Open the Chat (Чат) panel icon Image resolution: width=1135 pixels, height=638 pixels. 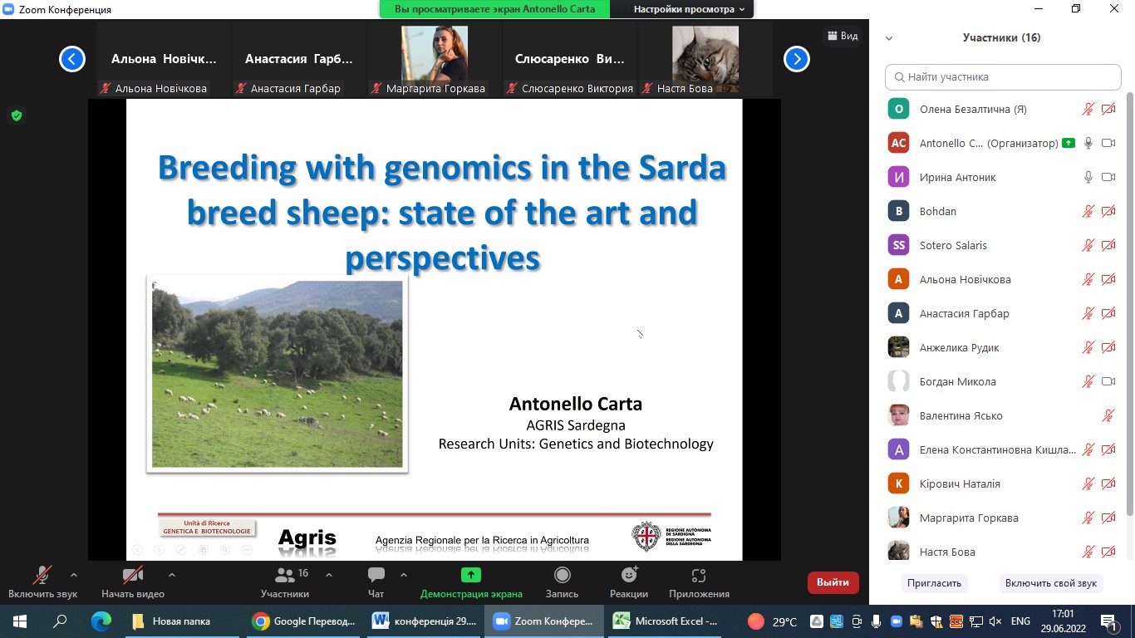tap(376, 576)
